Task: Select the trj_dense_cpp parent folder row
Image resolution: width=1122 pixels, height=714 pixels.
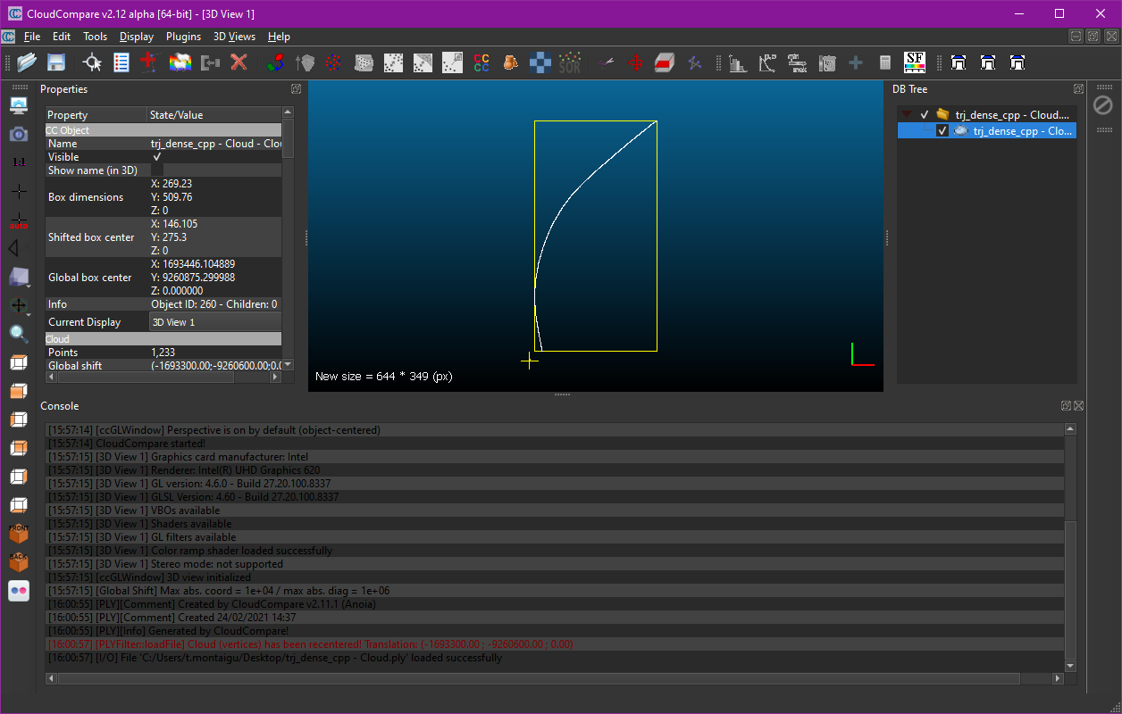Action: (987, 114)
